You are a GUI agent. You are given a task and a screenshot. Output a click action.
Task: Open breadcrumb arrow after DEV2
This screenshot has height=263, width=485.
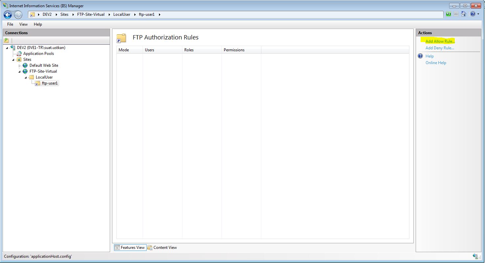pos(56,14)
